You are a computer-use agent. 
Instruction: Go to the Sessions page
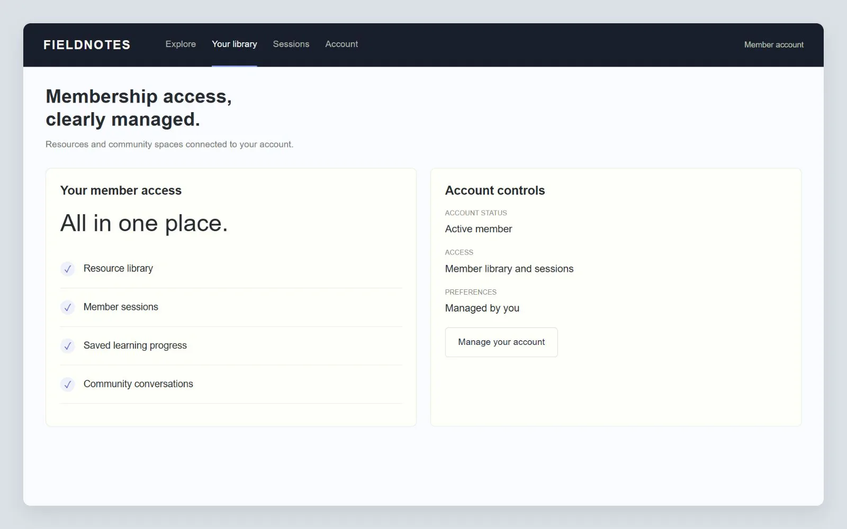(x=291, y=44)
